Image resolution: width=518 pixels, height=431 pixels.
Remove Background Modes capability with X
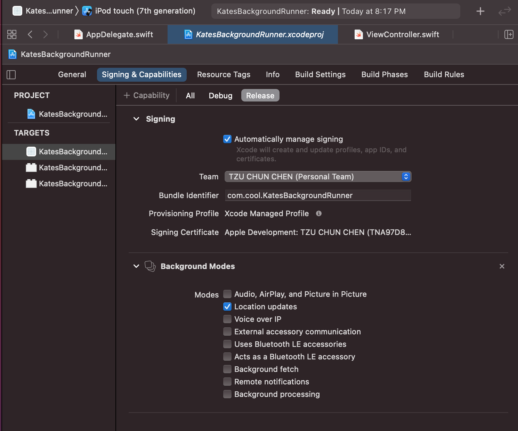pyautogui.click(x=502, y=266)
